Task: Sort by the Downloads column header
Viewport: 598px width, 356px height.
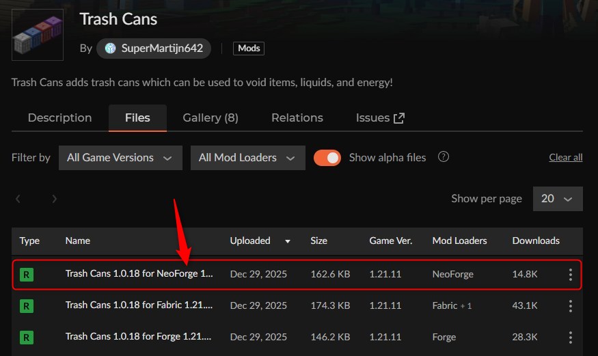Action: [536, 241]
